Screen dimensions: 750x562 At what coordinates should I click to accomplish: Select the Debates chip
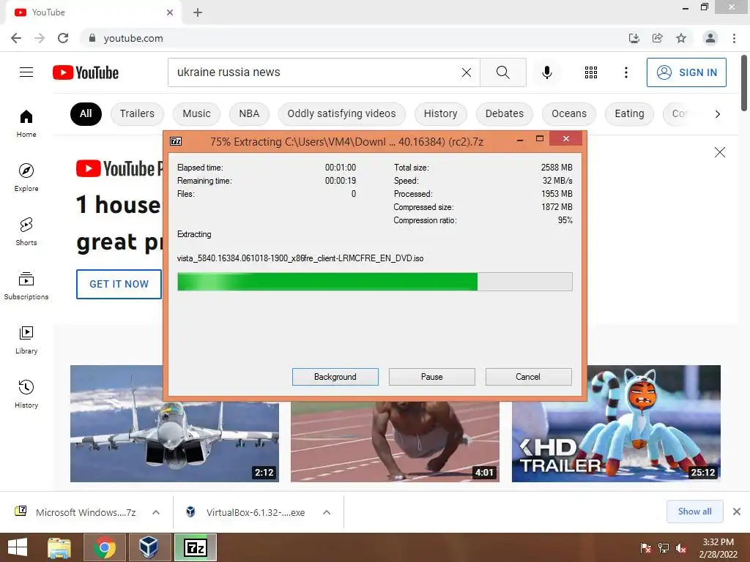coord(505,113)
